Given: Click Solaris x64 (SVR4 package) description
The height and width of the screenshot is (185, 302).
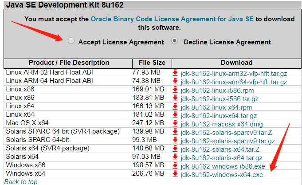Looking at the screenshot, I should [x=47, y=148].
